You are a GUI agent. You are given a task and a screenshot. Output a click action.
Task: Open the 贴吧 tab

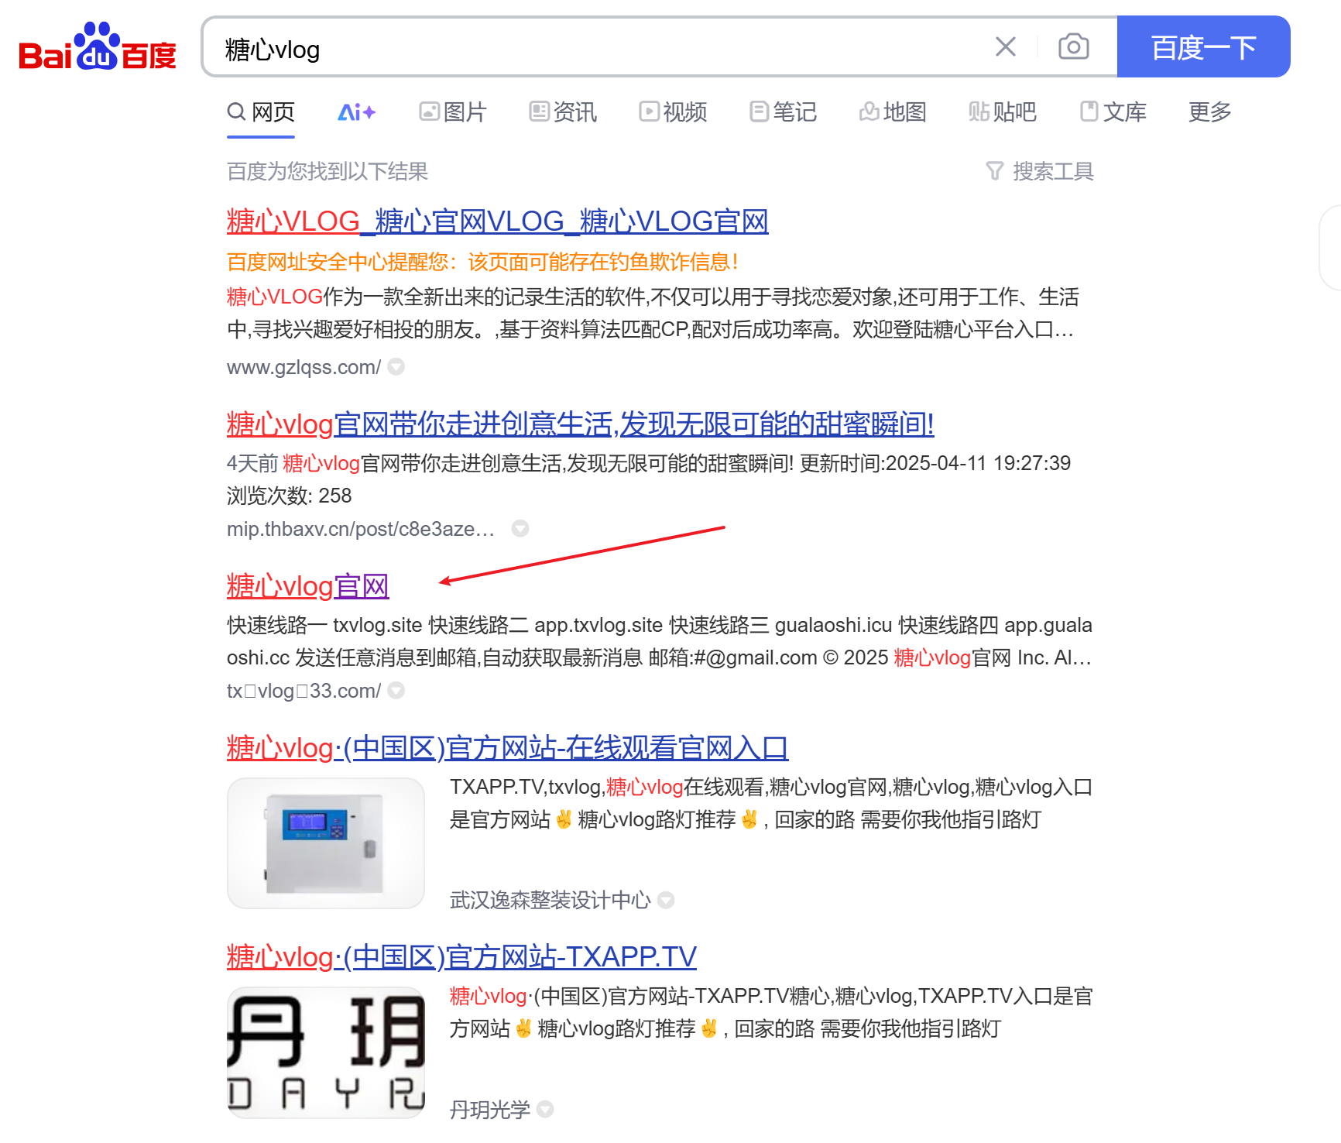tap(1003, 112)
